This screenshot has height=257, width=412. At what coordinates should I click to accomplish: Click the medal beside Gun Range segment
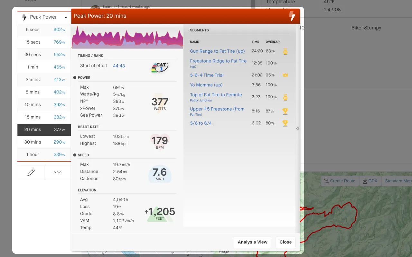[x=285, y=51]
